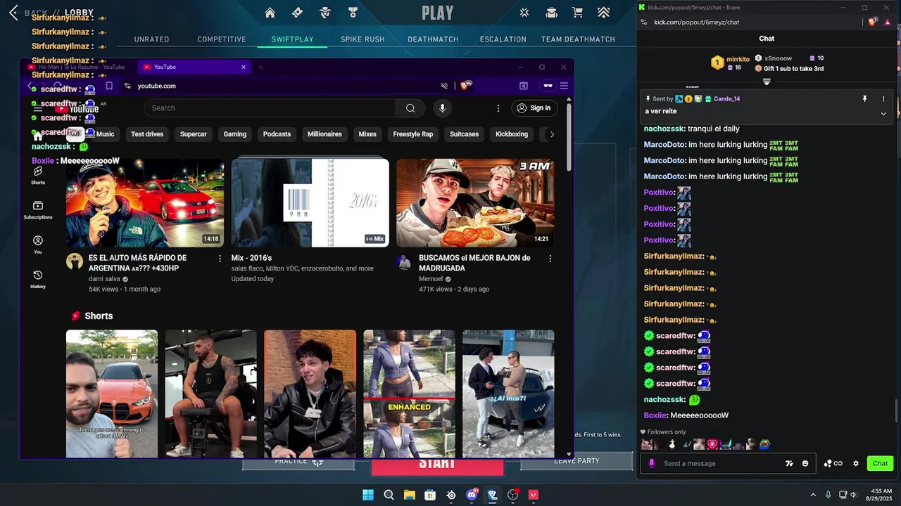This screenshot has height=506, width=901.
Task: Select the Supercar filter chip
Action: [194, 134]
